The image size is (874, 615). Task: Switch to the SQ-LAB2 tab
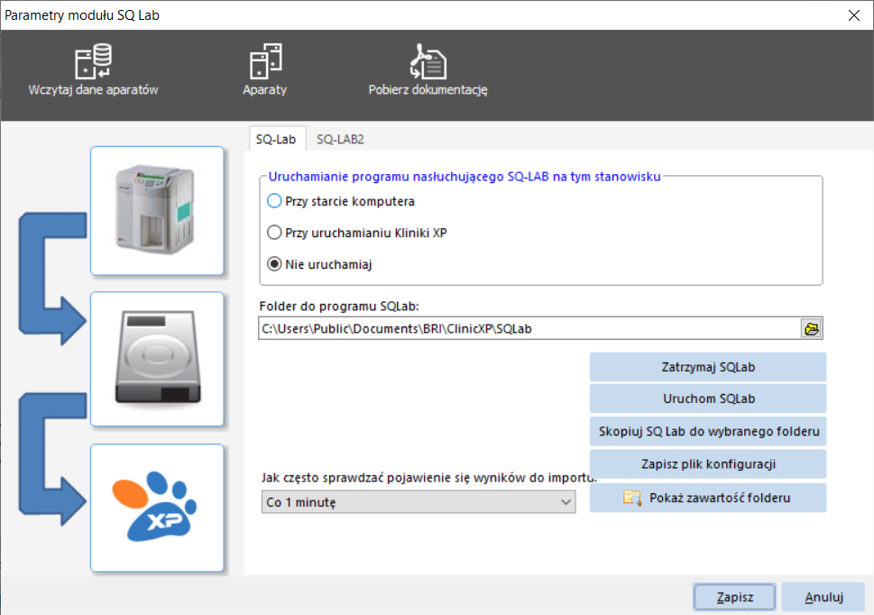340,139
